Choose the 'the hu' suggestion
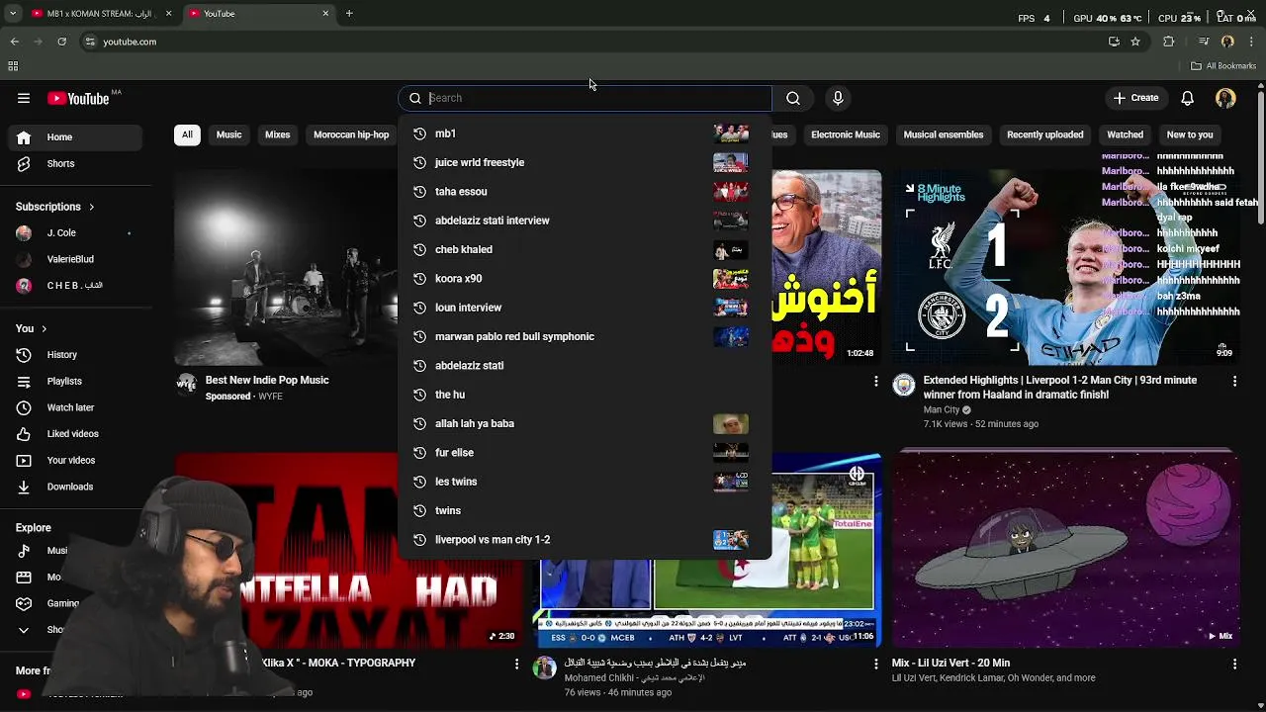 click(585, 395)
